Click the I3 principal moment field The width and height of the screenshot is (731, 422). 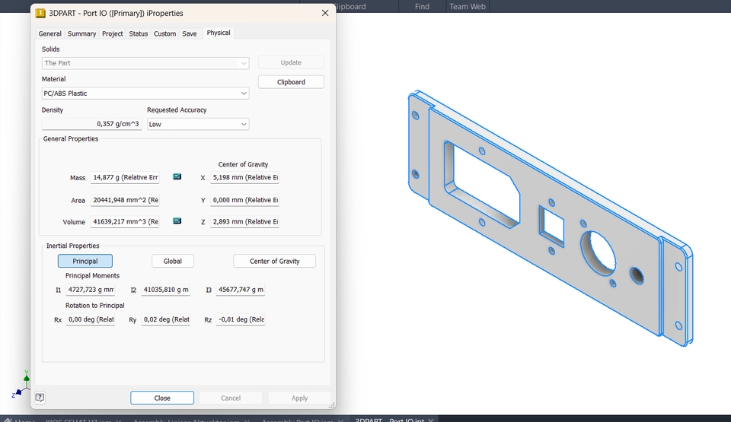point(241,290)
